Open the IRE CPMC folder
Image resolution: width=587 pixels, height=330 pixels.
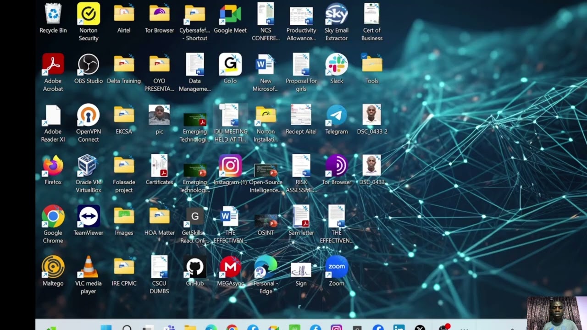tap(124, 267)
